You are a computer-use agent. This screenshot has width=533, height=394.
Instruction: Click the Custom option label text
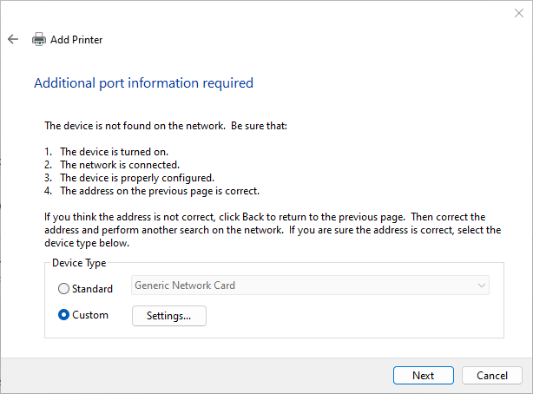[x=91, y=315]
